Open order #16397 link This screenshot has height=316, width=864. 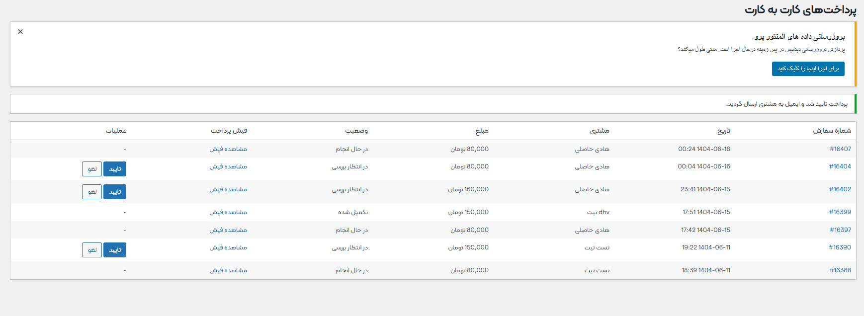pos(840,230)
